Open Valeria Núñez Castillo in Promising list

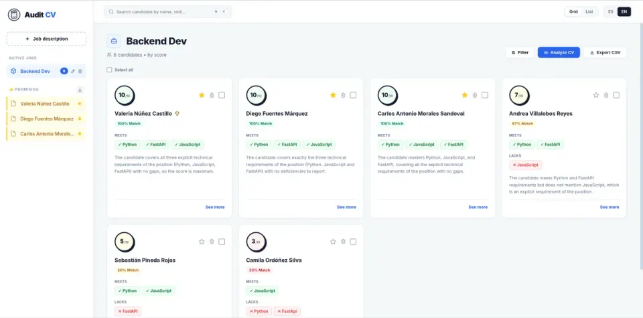click(46, 104)
